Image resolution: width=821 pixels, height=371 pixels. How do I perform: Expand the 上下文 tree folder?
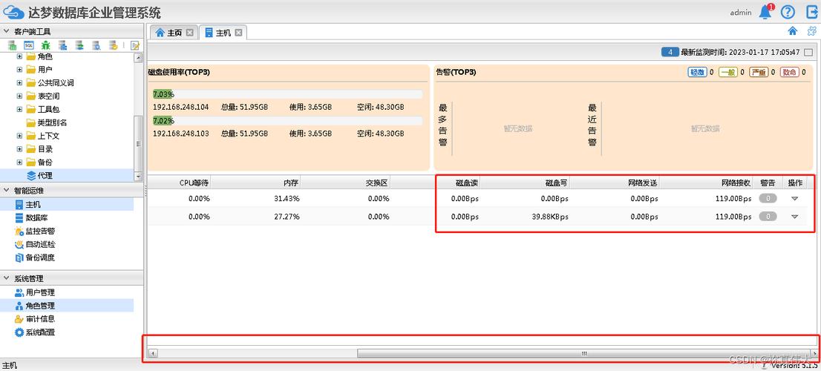[19, 136]
